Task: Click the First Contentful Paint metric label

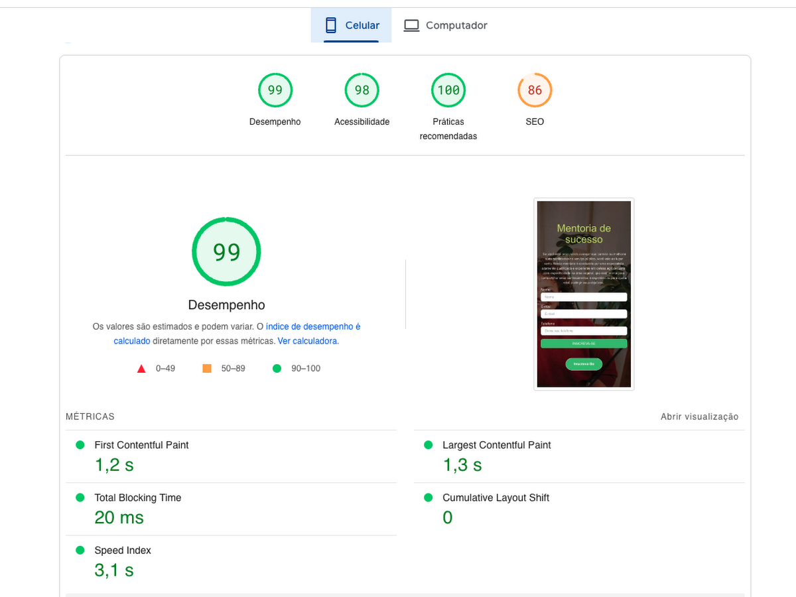Action: [x=141, y=445]
